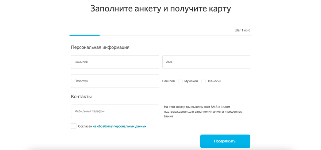Click the step progress bar

160,35
